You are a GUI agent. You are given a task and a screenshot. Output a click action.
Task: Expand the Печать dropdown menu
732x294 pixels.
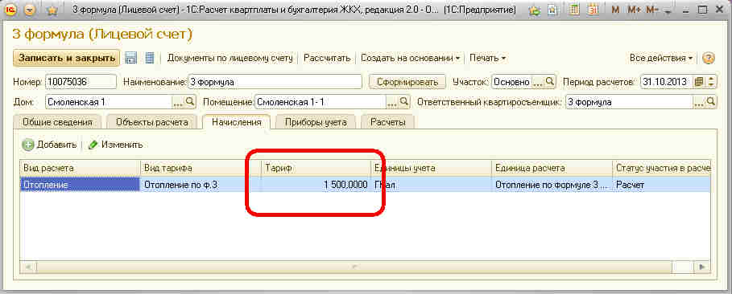[488, 59]
